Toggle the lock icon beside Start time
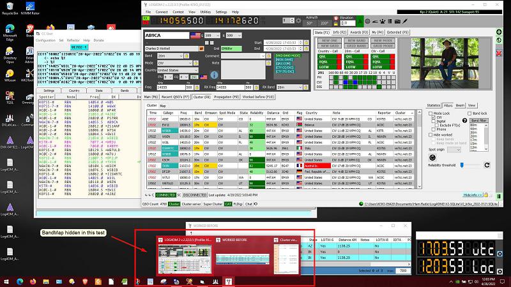This screenshot has height=287, width=511. pyautogui.click(x=306, y=43)
